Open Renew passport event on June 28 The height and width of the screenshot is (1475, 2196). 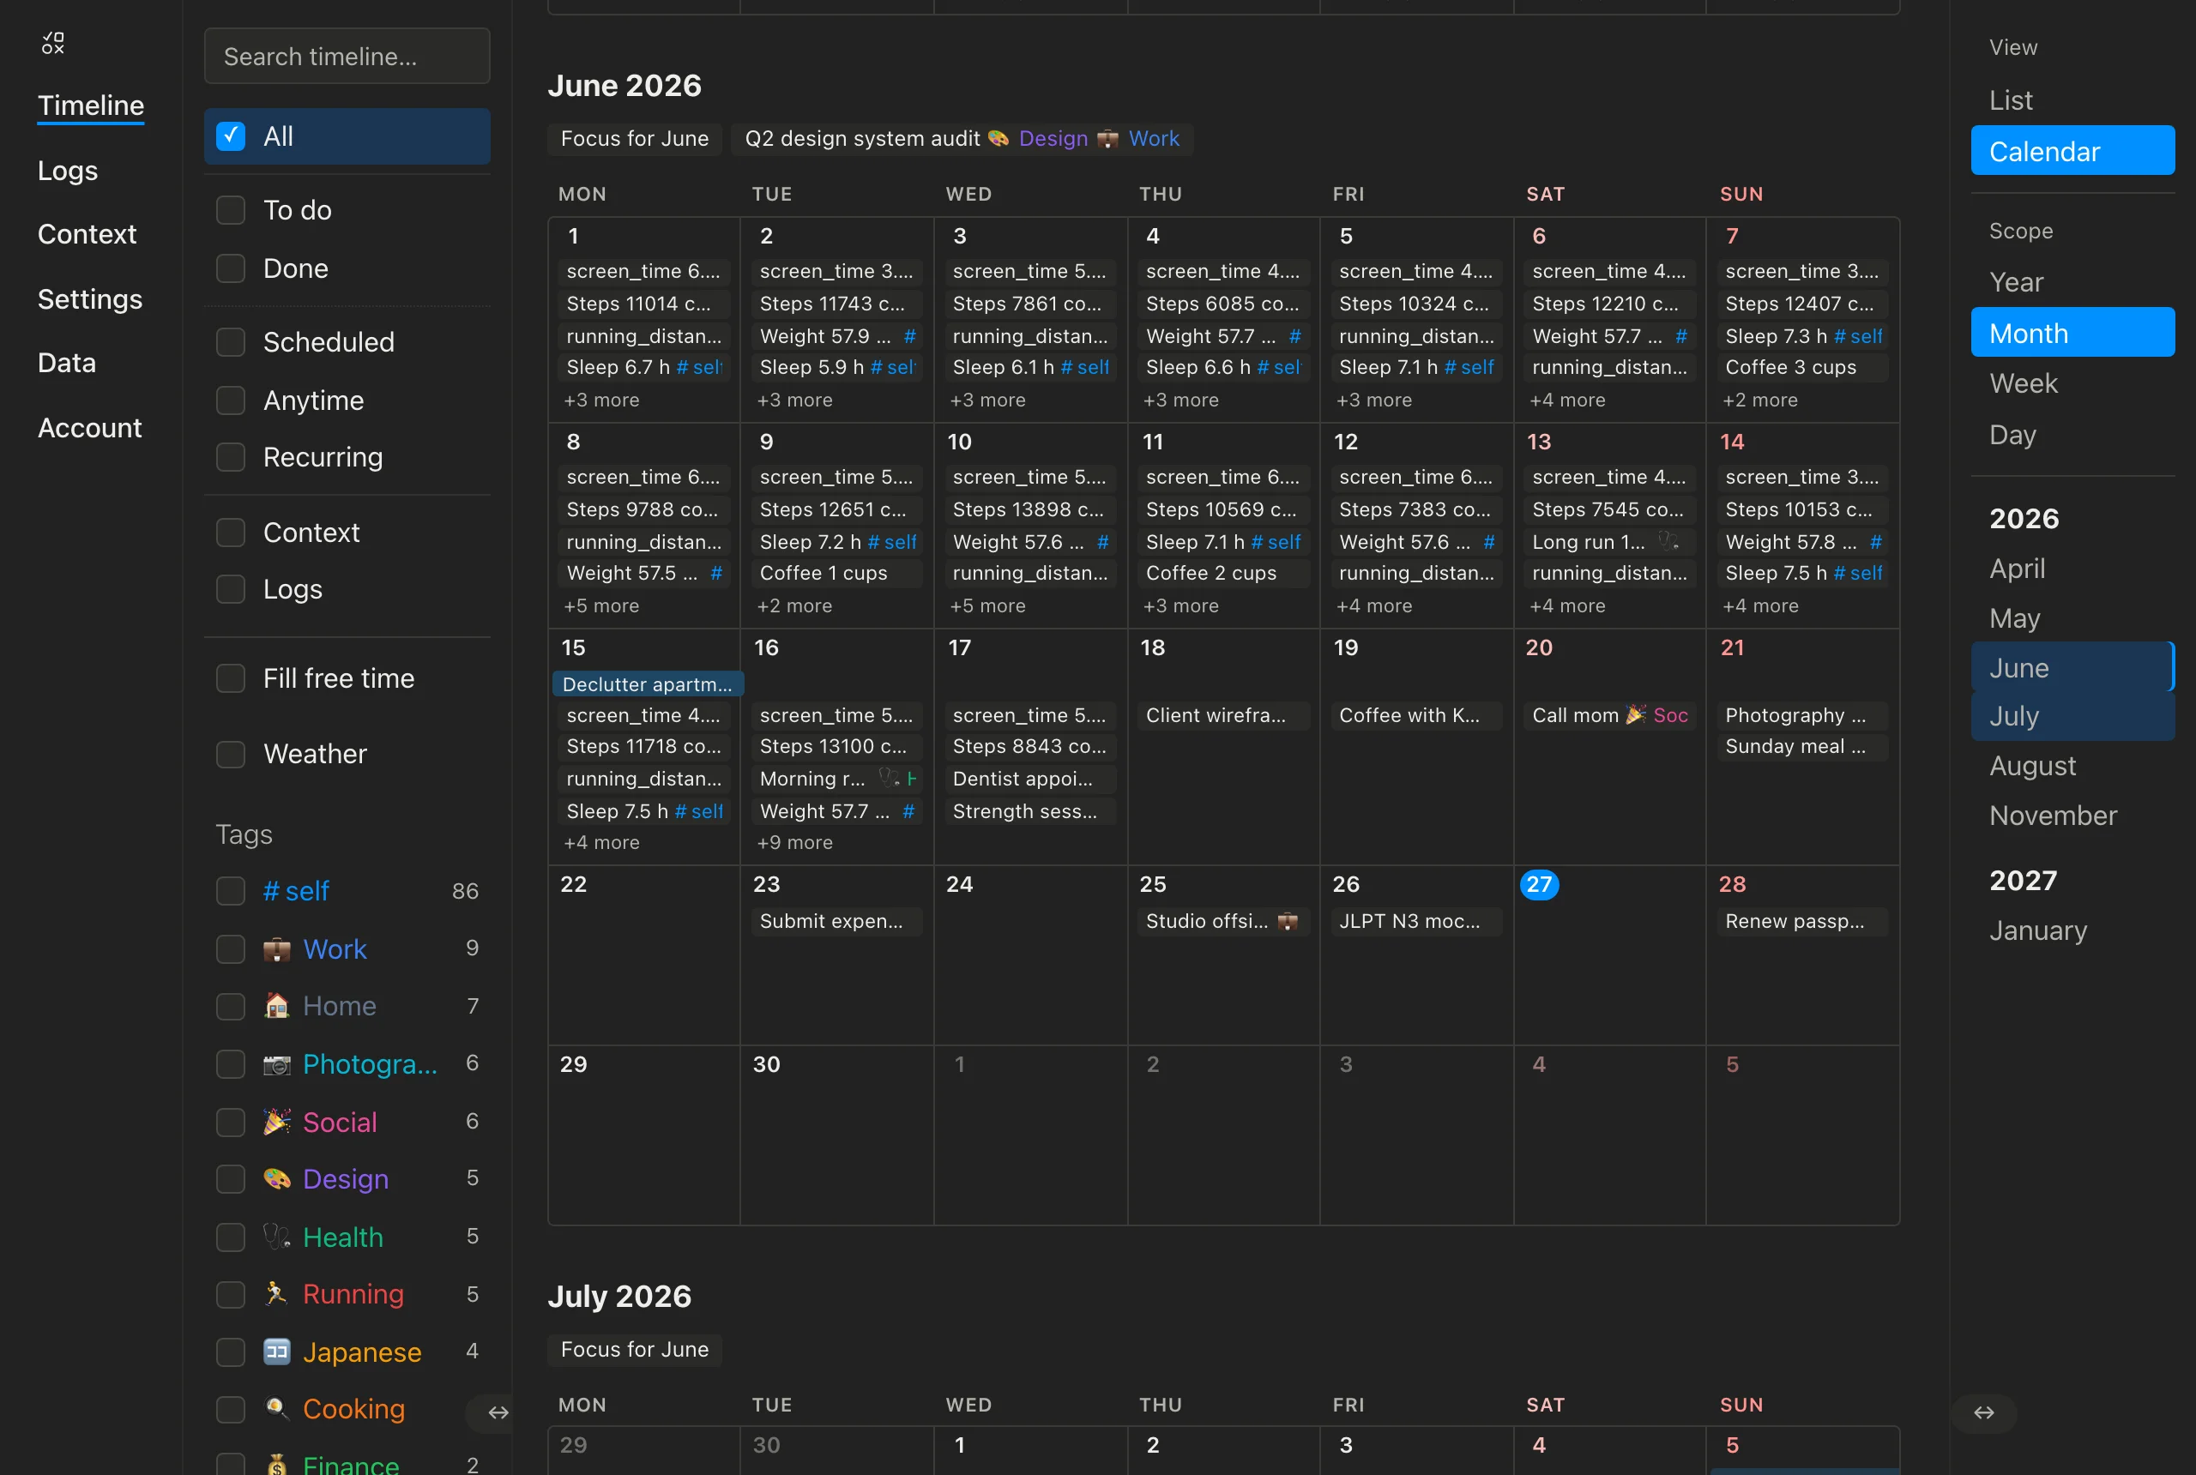pyautogui.click(x=1801, y=921)
